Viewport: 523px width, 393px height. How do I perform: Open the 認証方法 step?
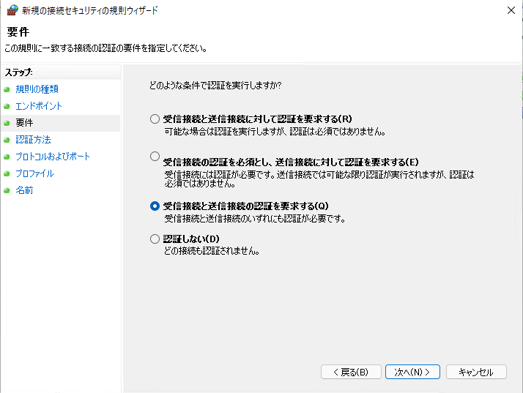click(33, 140)
